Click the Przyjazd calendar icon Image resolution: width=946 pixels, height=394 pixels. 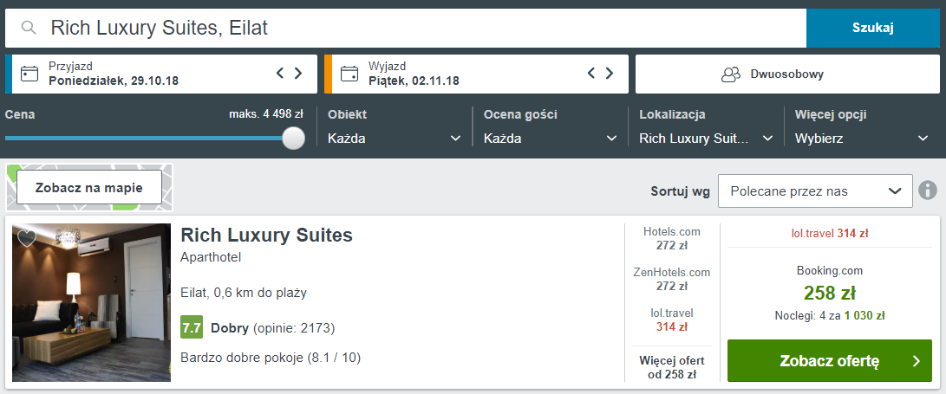pos(29,74)
